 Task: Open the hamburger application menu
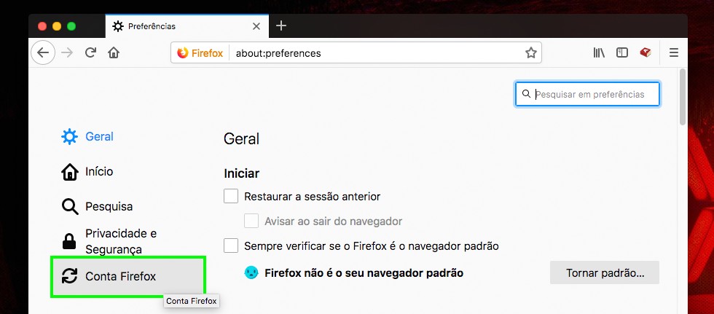pos(673,52)
